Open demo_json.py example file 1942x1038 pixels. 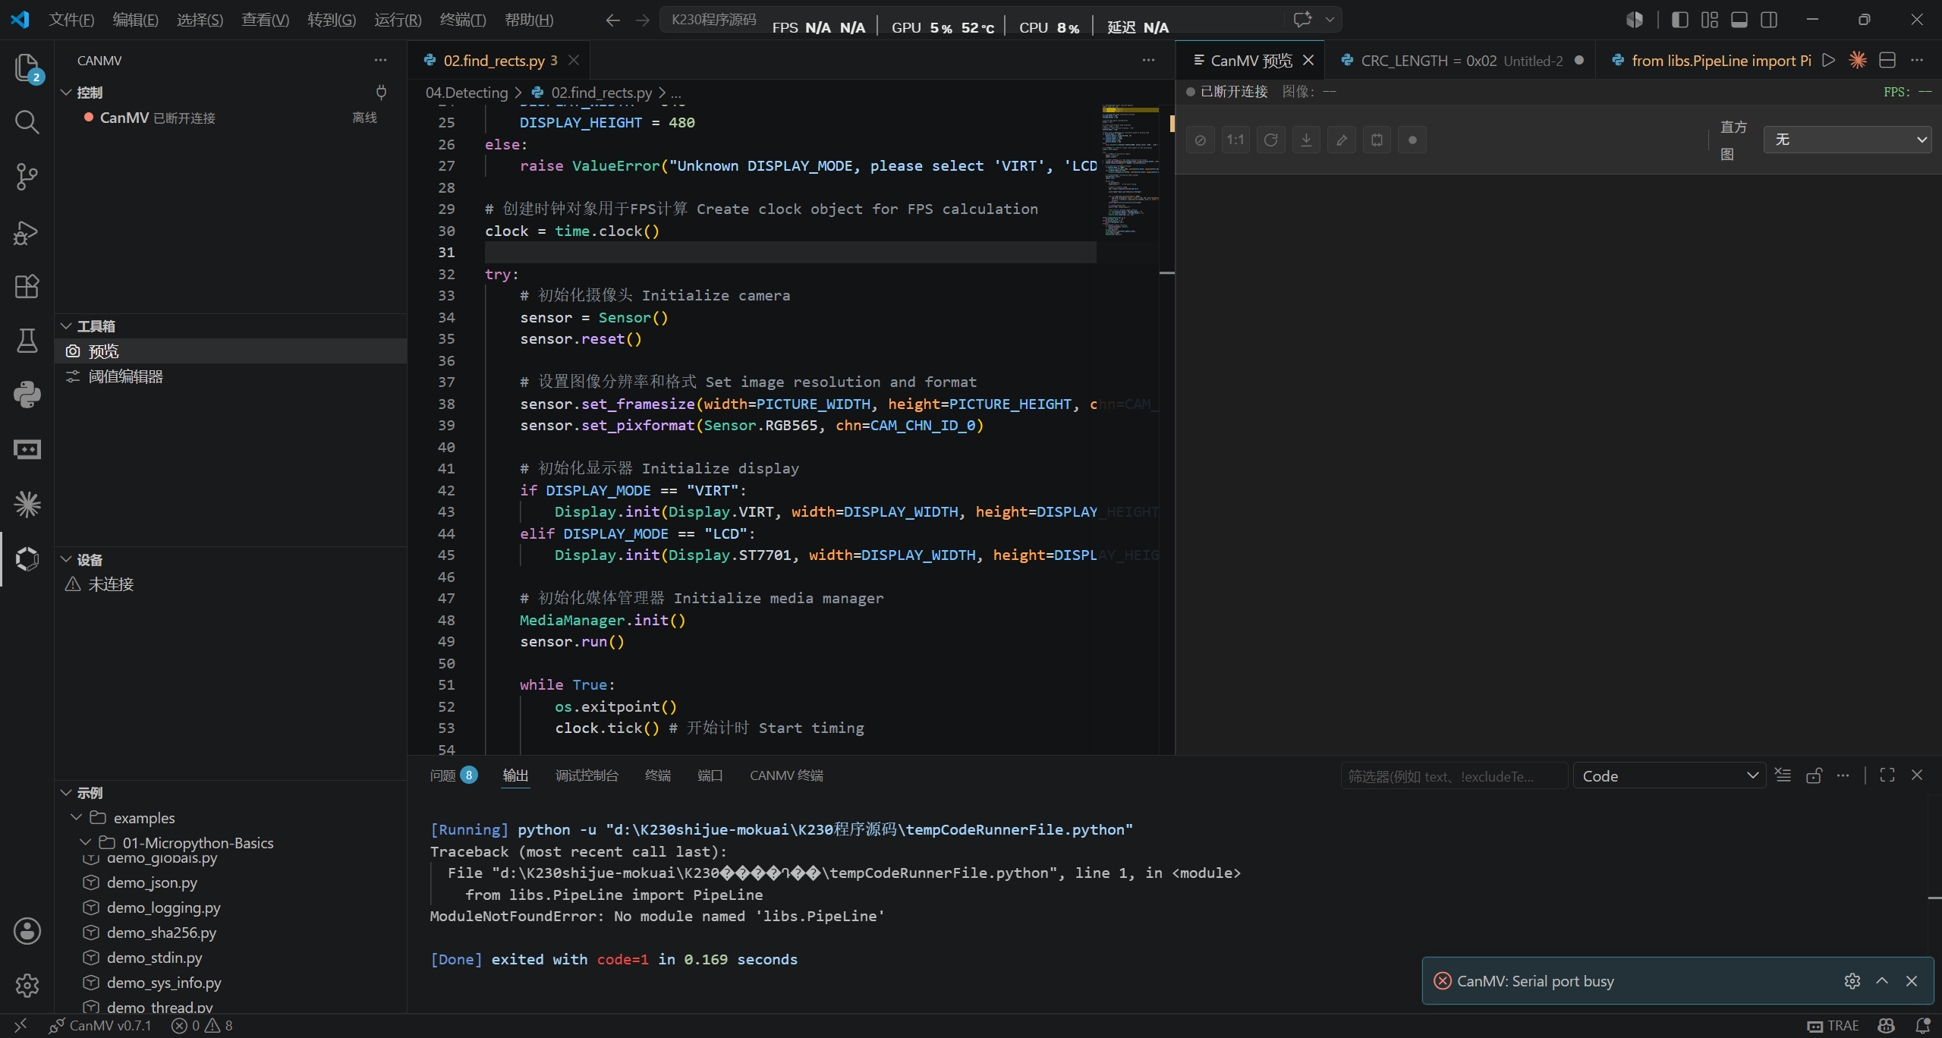(x=152, y=882)
